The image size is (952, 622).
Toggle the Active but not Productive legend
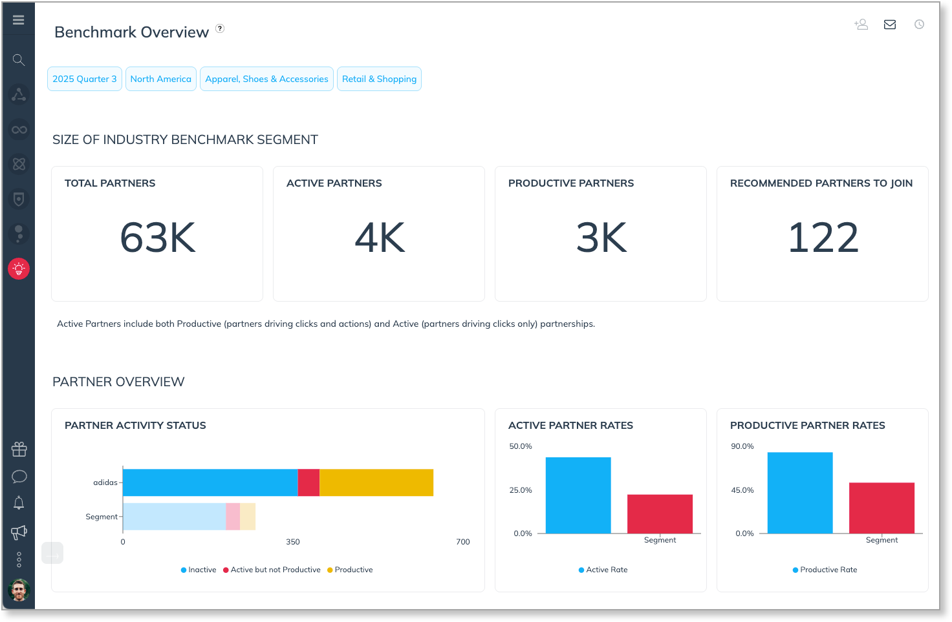pos(272,570)
